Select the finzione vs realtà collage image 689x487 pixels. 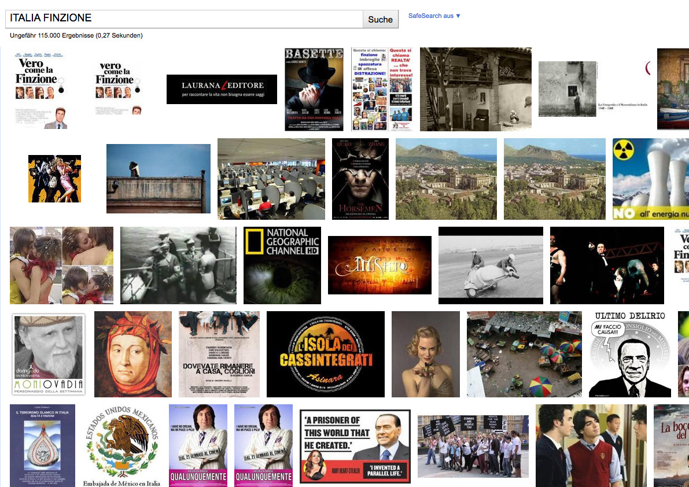pos(382,90)
